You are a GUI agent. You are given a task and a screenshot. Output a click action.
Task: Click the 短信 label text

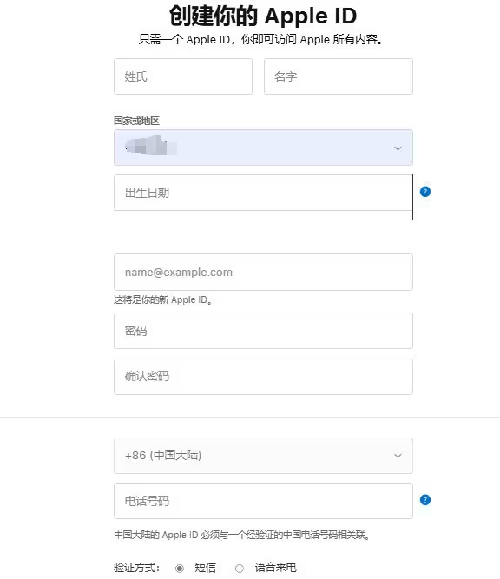pyautogui.click(x=206, y=567)
